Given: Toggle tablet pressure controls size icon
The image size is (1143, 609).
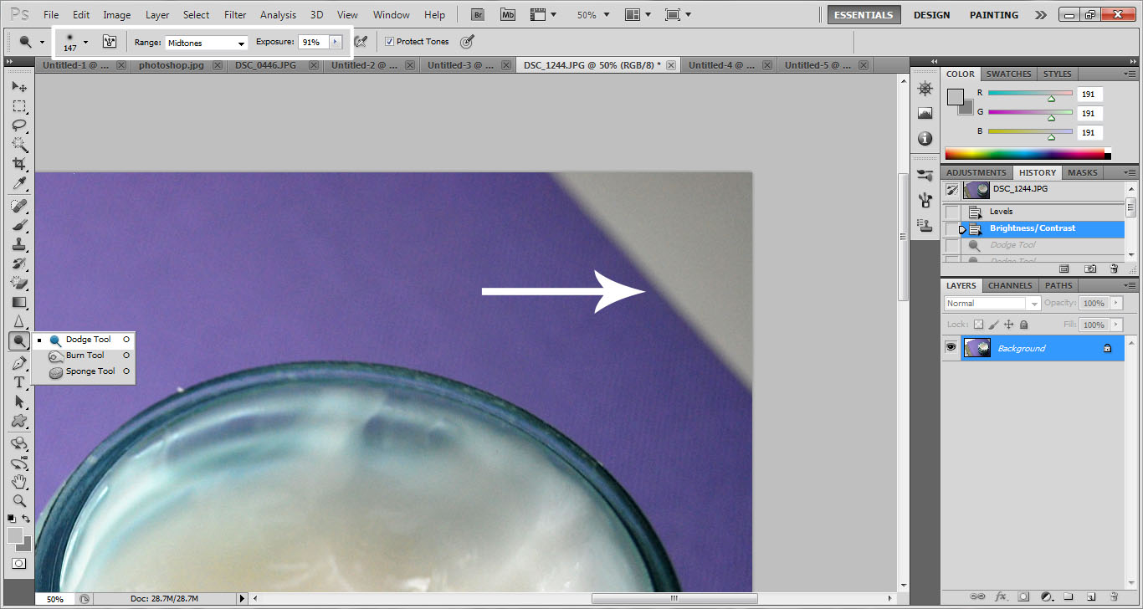Looking at the screenshot, I should click(467, 41).
